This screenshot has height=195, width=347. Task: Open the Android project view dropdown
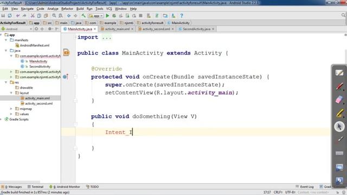coord(17,29)
